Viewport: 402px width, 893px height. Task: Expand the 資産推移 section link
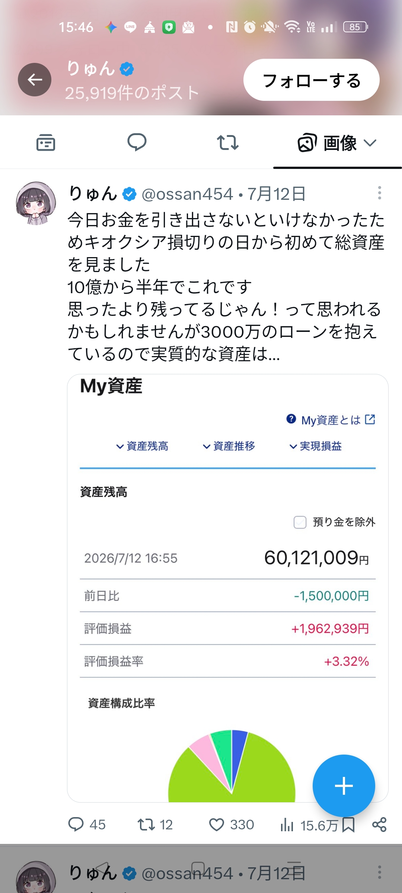[229, 446]
